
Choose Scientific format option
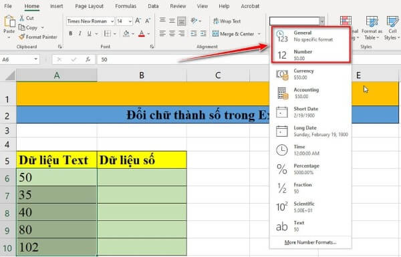[x=311, y=207]
